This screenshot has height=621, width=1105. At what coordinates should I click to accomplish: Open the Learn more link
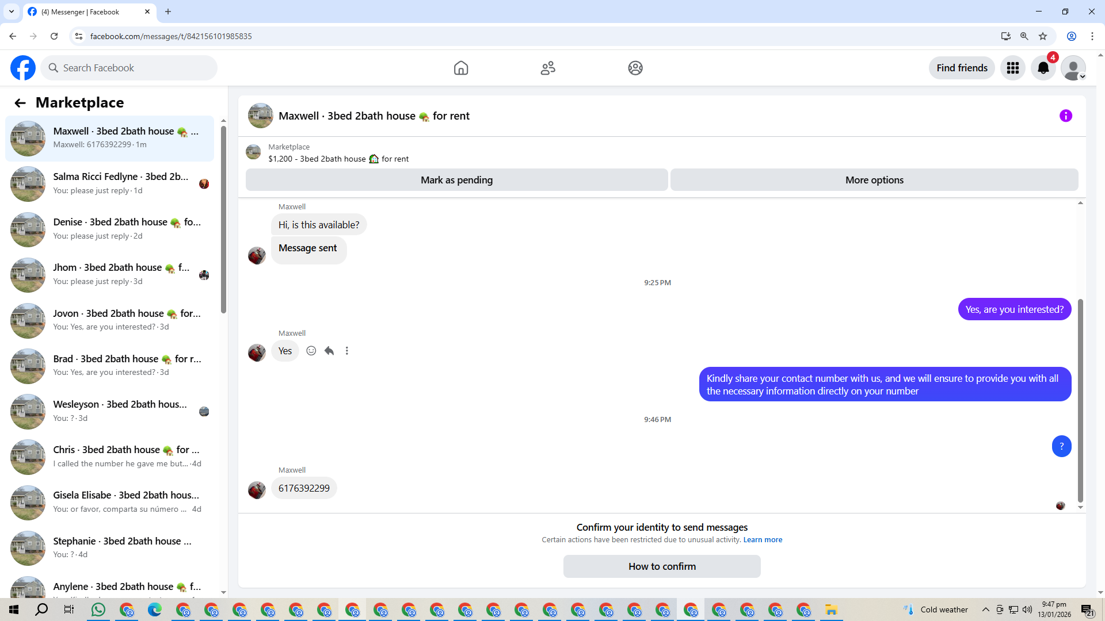763,540
